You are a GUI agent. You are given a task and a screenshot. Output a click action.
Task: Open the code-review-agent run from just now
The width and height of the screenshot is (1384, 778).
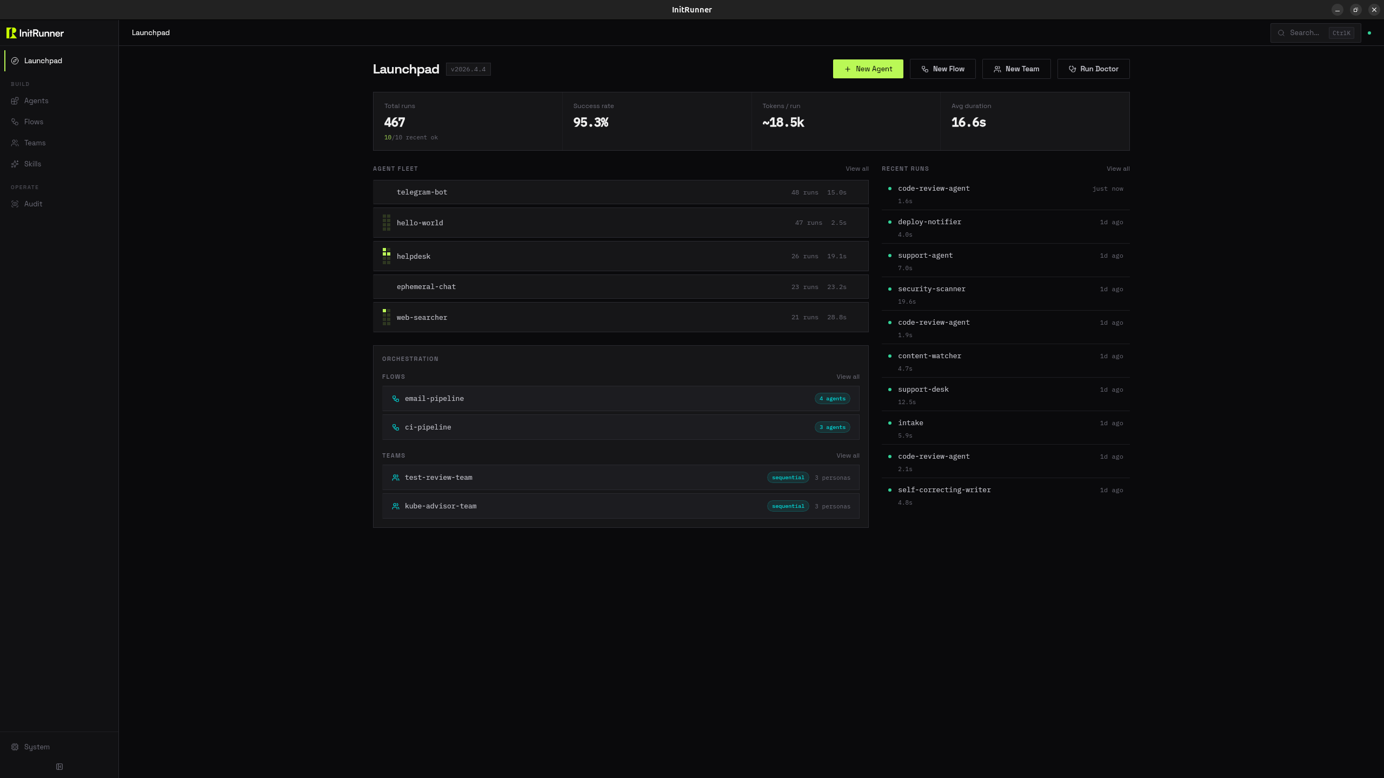(x=1006, y=194)
